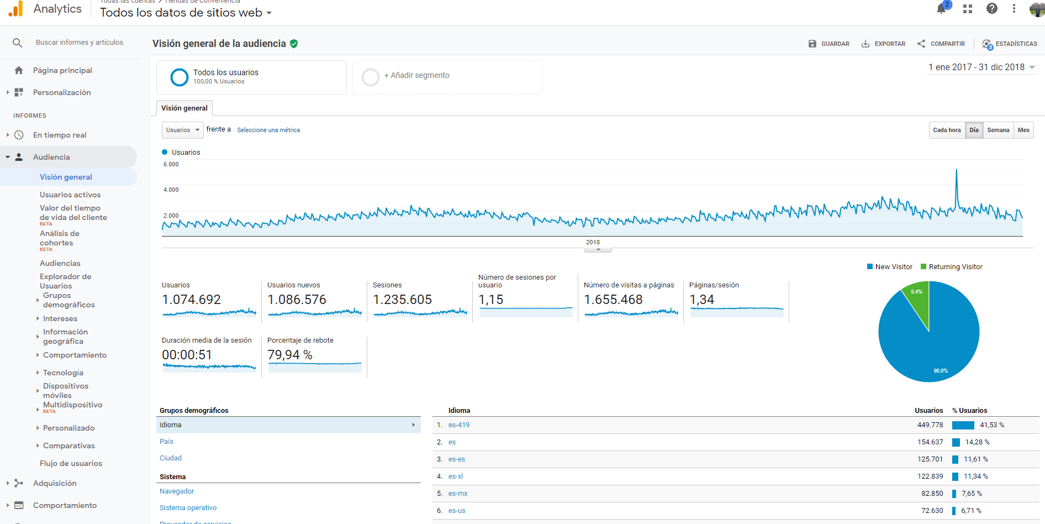Click the search magnifier icon
Screen dimensions: 1045x524
[18, 43]
